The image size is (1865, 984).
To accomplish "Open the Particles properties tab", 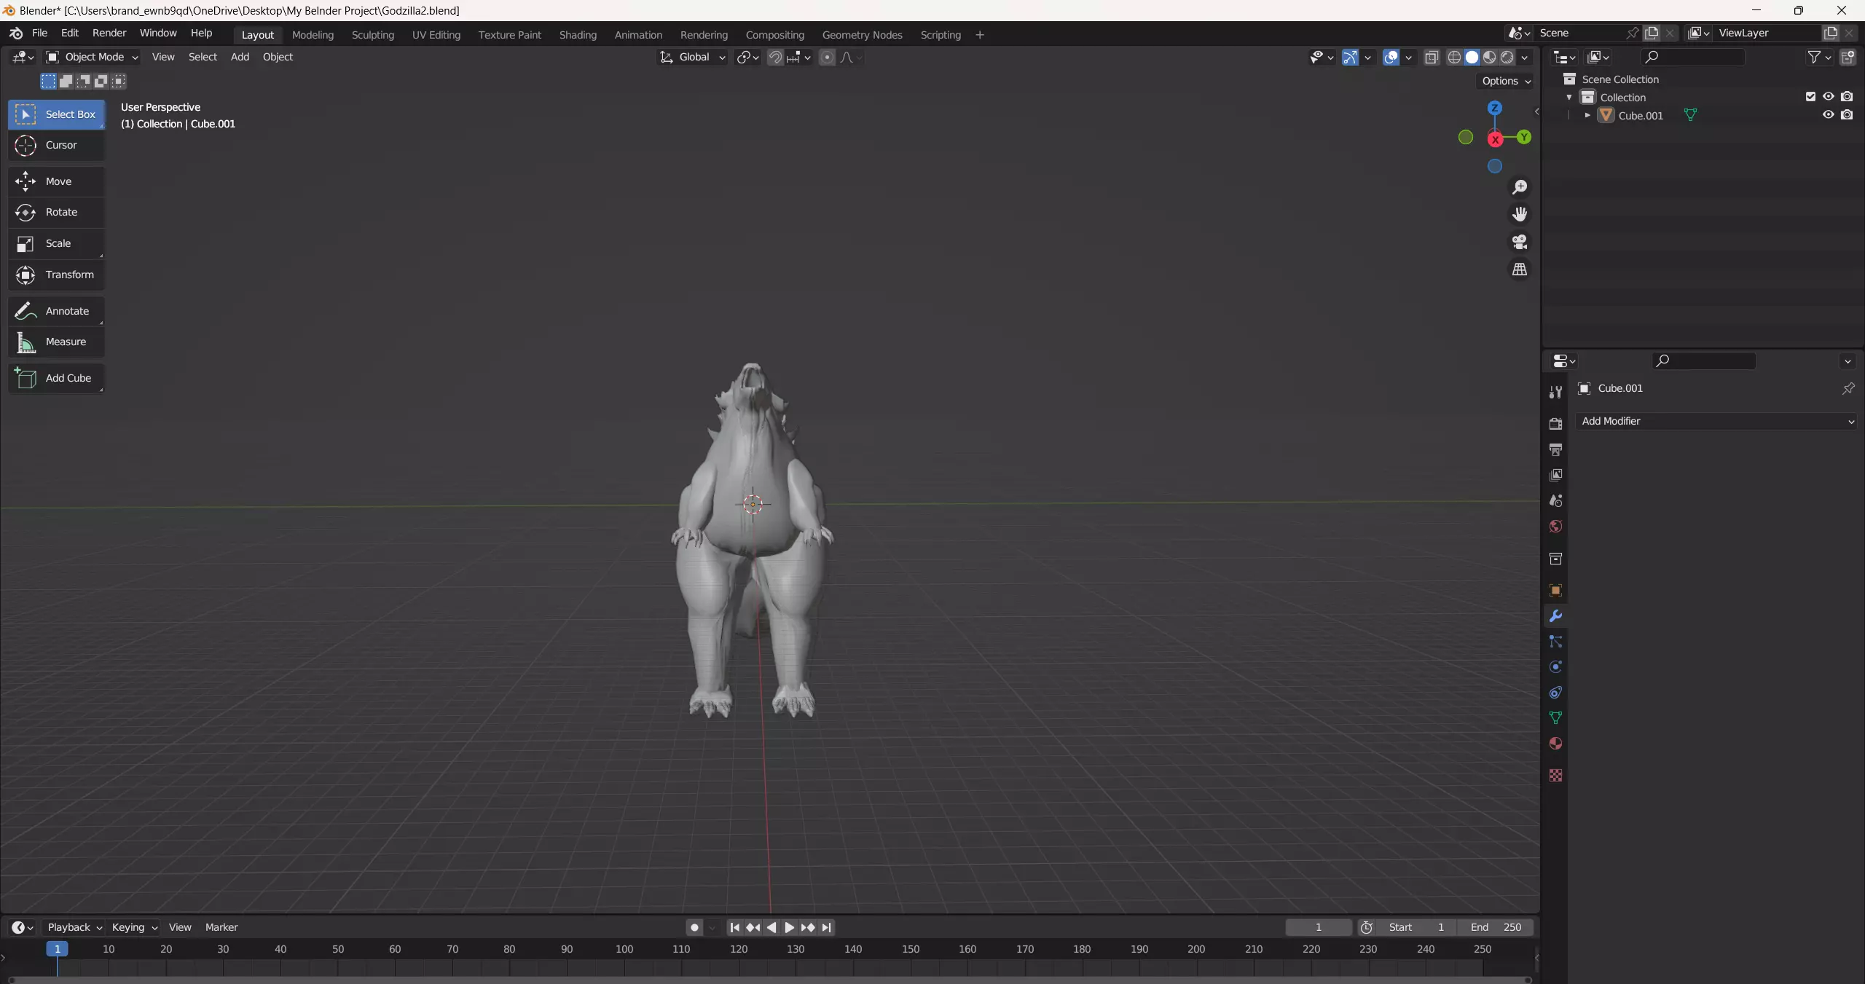I will [1555, 642].
